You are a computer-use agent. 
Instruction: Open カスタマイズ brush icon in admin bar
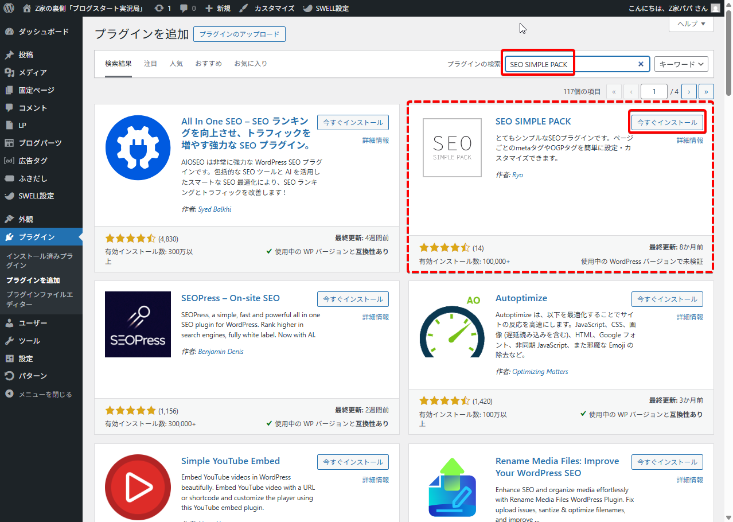click(243, 9)
